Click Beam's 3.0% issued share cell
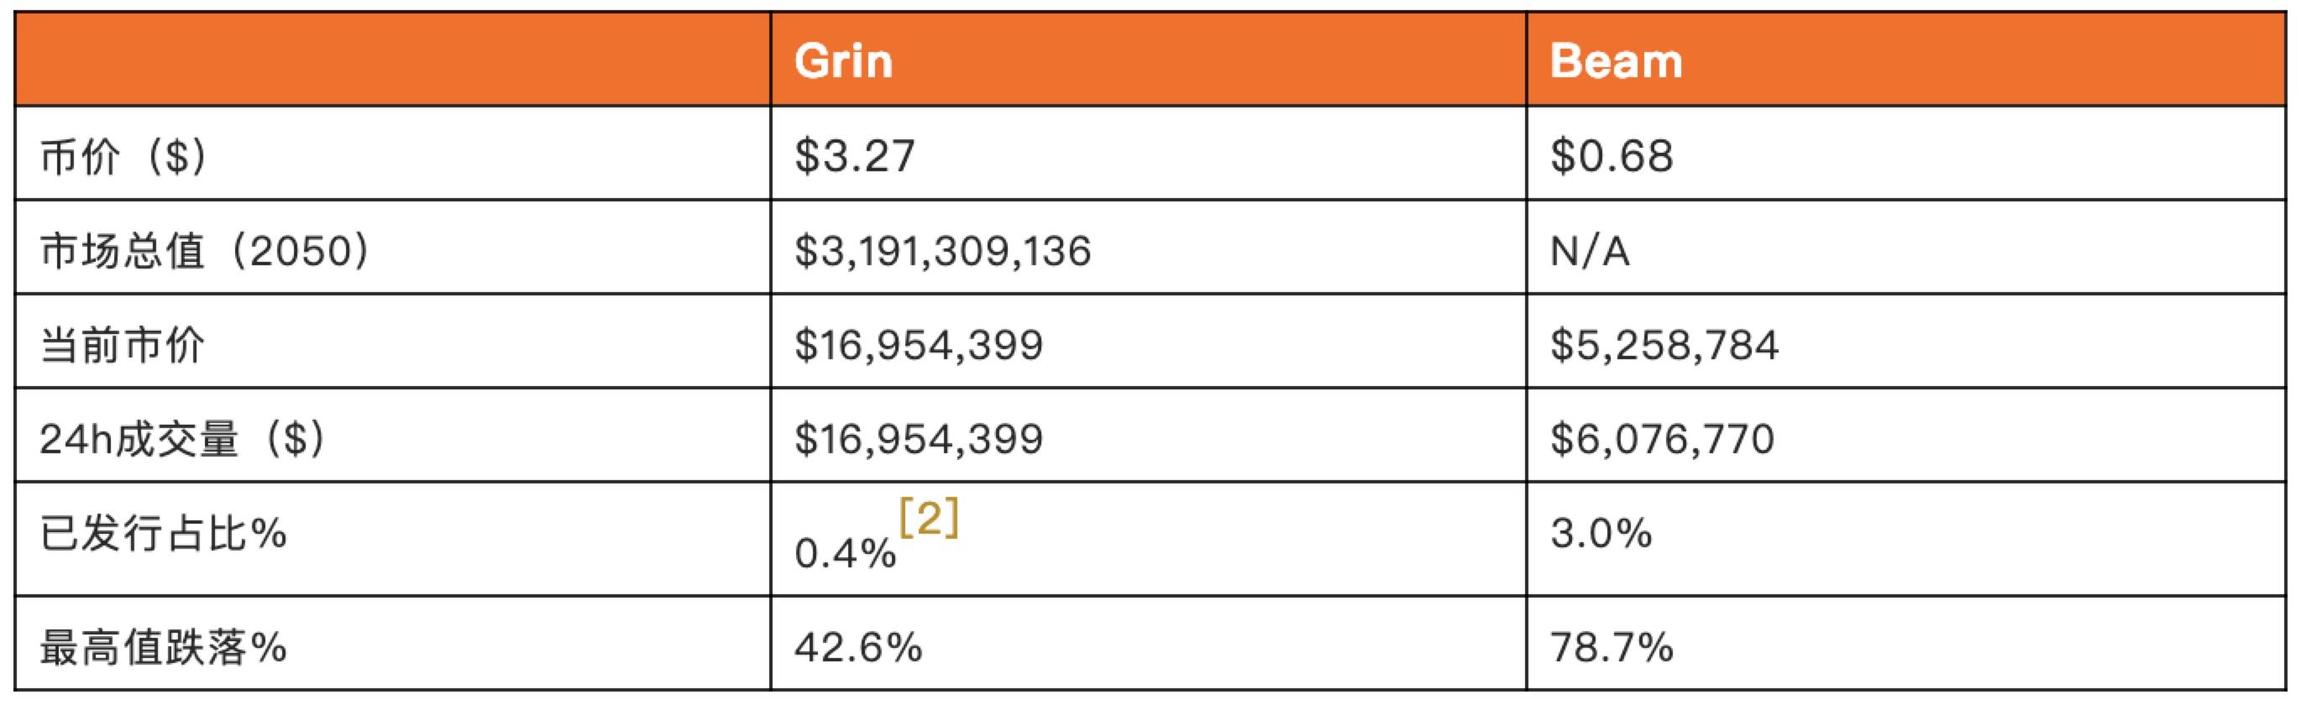2301x705 pixels. [x=1601, y=534]
